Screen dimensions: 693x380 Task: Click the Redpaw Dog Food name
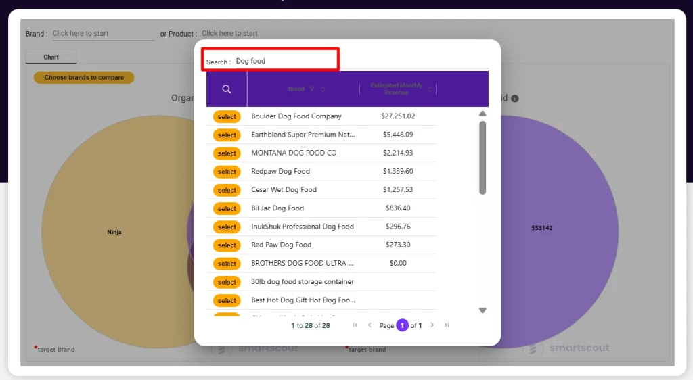click(x=281, y=171)
